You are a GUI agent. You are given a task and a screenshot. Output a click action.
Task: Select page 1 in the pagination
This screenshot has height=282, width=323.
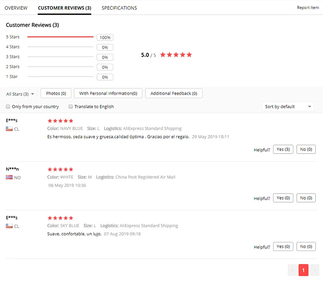tap(304, 270)
